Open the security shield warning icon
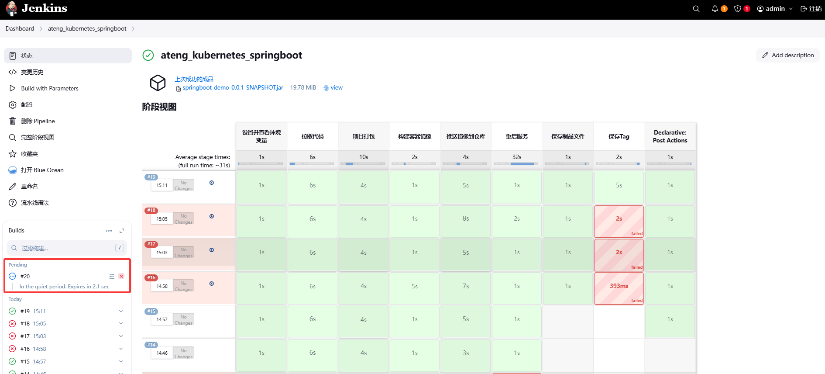 [x=738, y=9]
